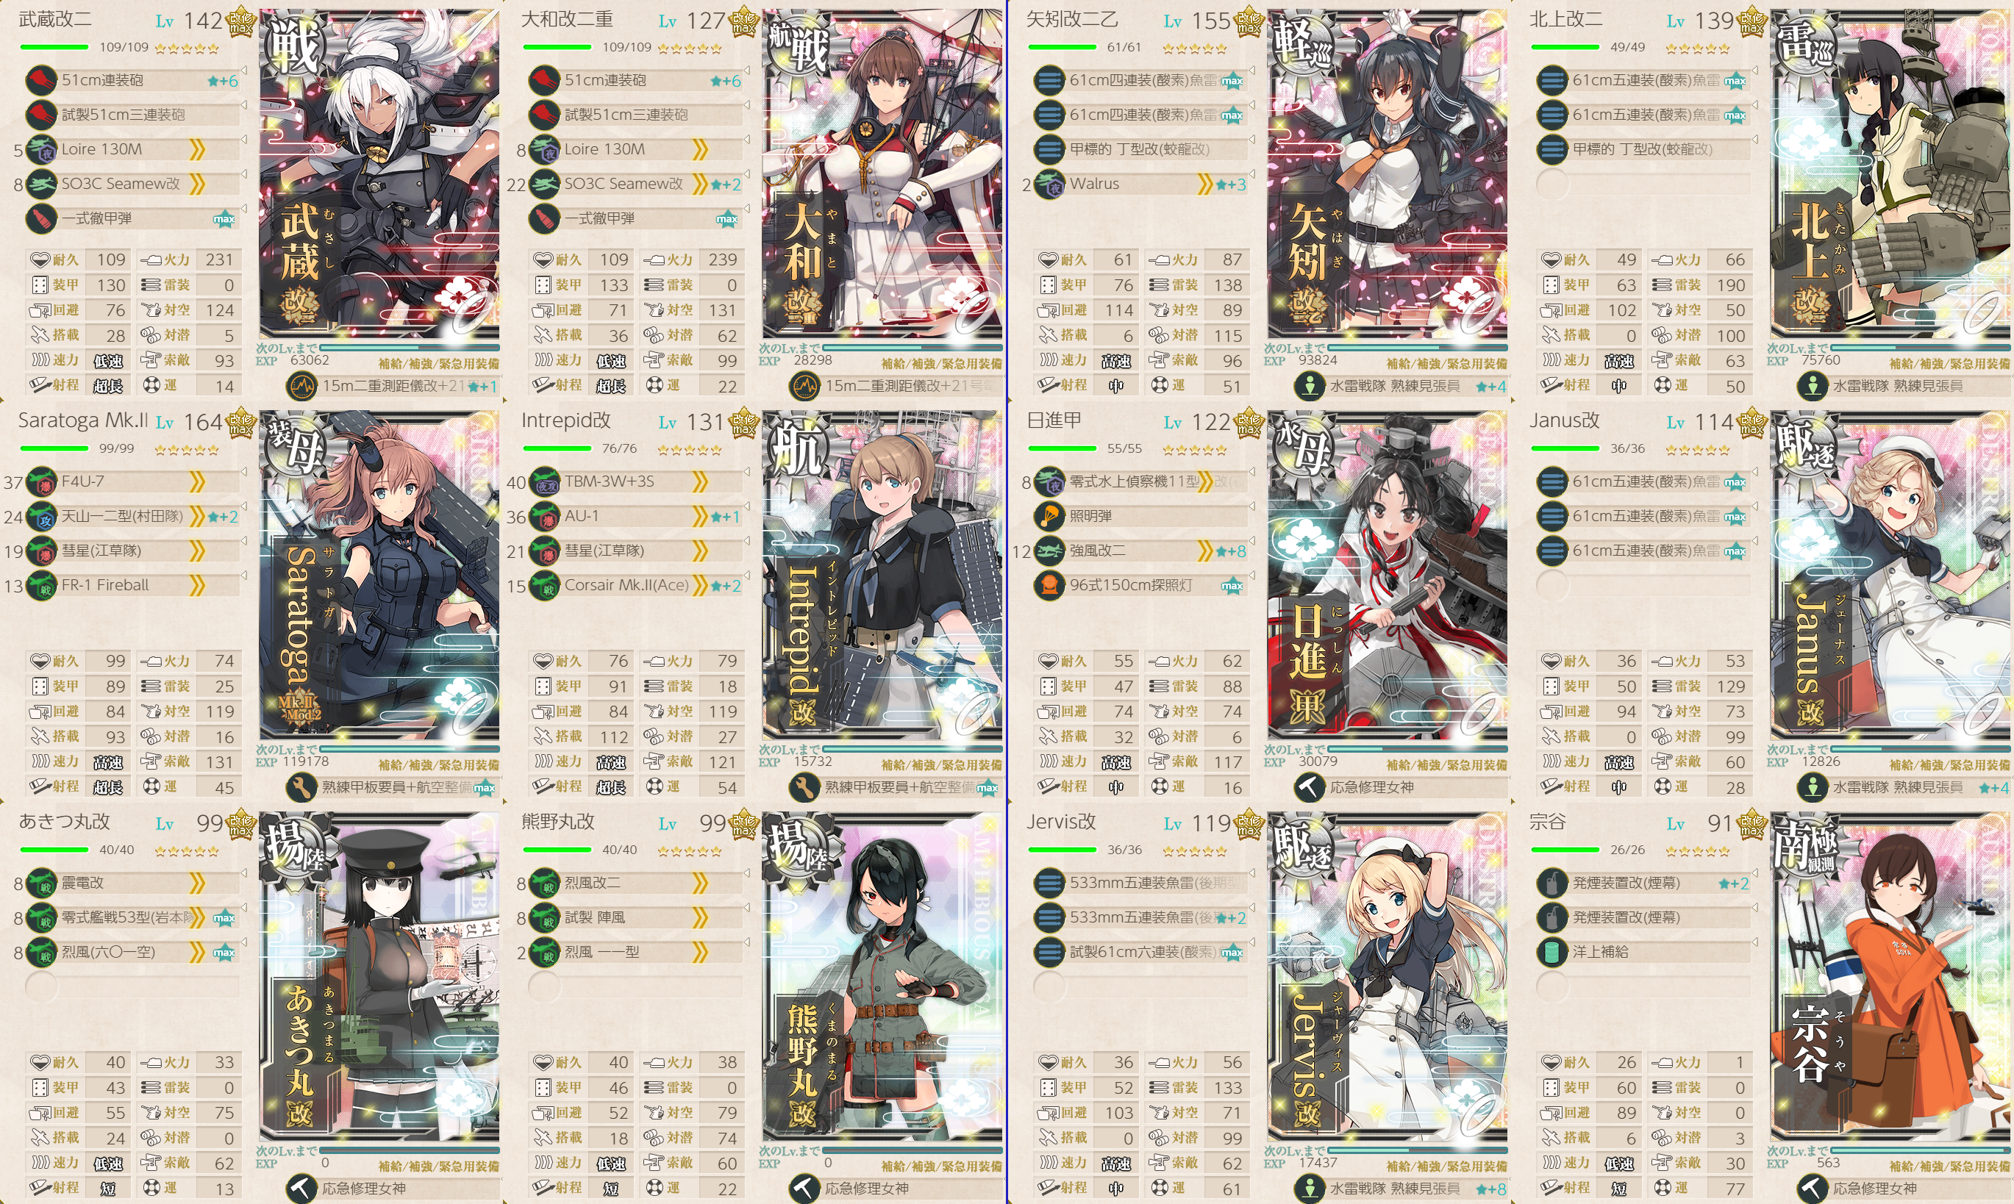Click the blue torpedo icon beside Yahagi's first 61cm四連装(酸素)魚雷
This screenshot has width=2014, height=1204.
click(x=1049, y=80)
